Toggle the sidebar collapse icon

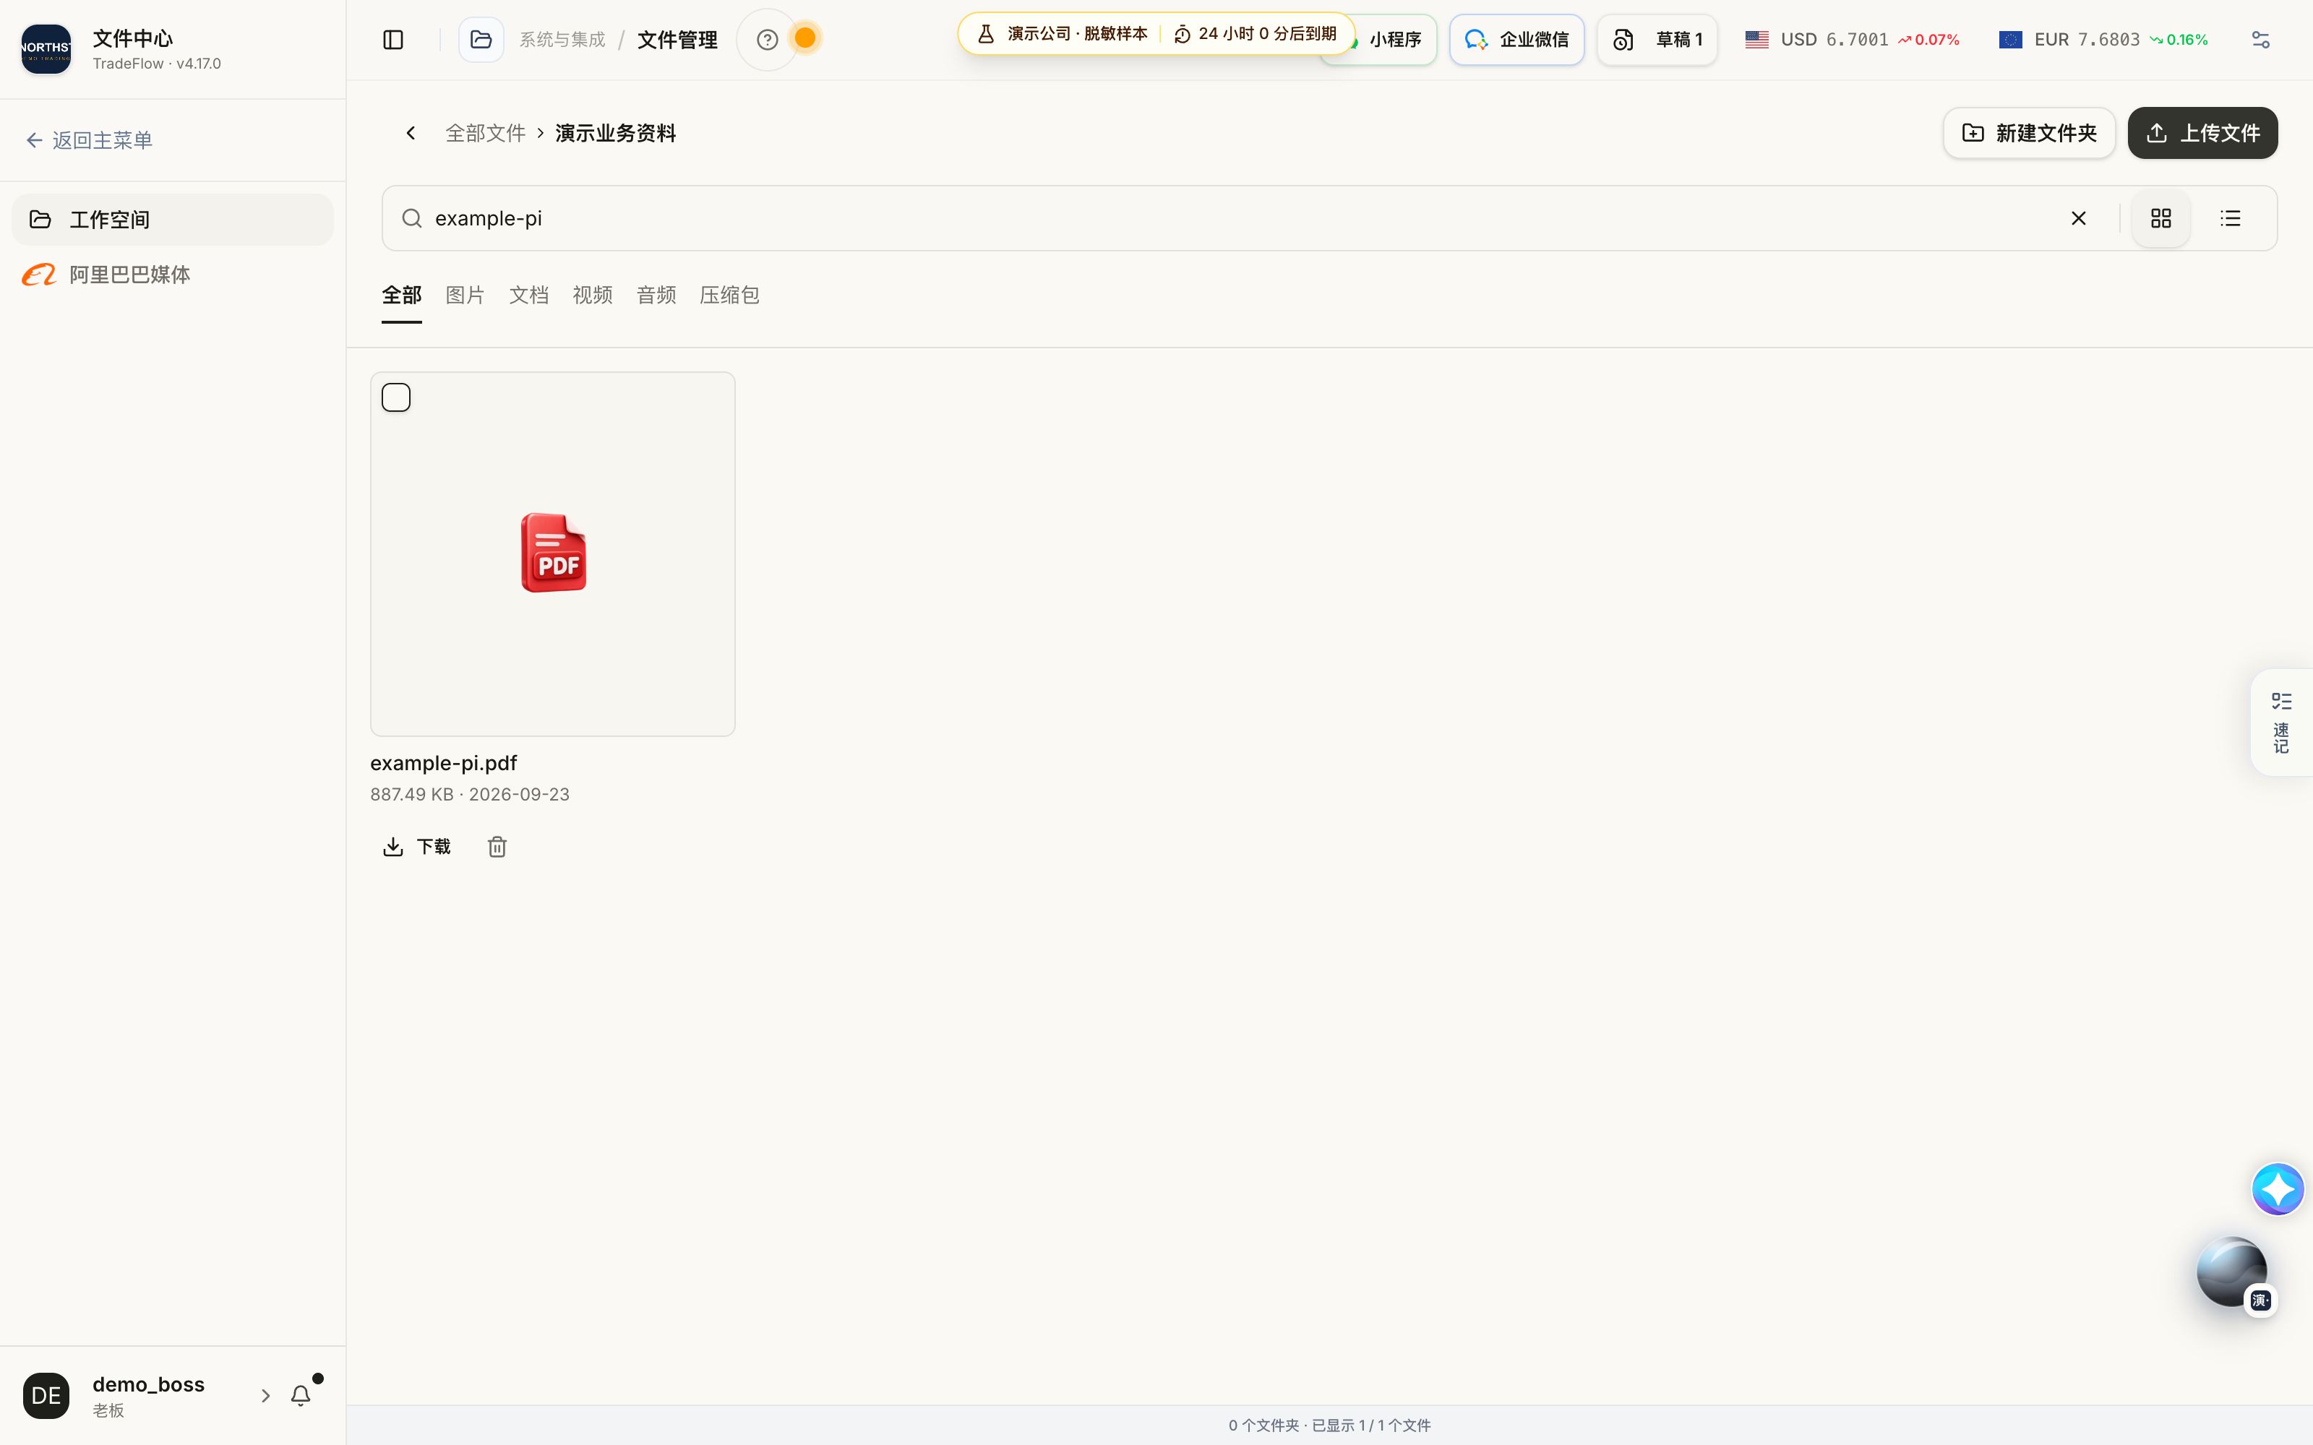tap(392, 39)
